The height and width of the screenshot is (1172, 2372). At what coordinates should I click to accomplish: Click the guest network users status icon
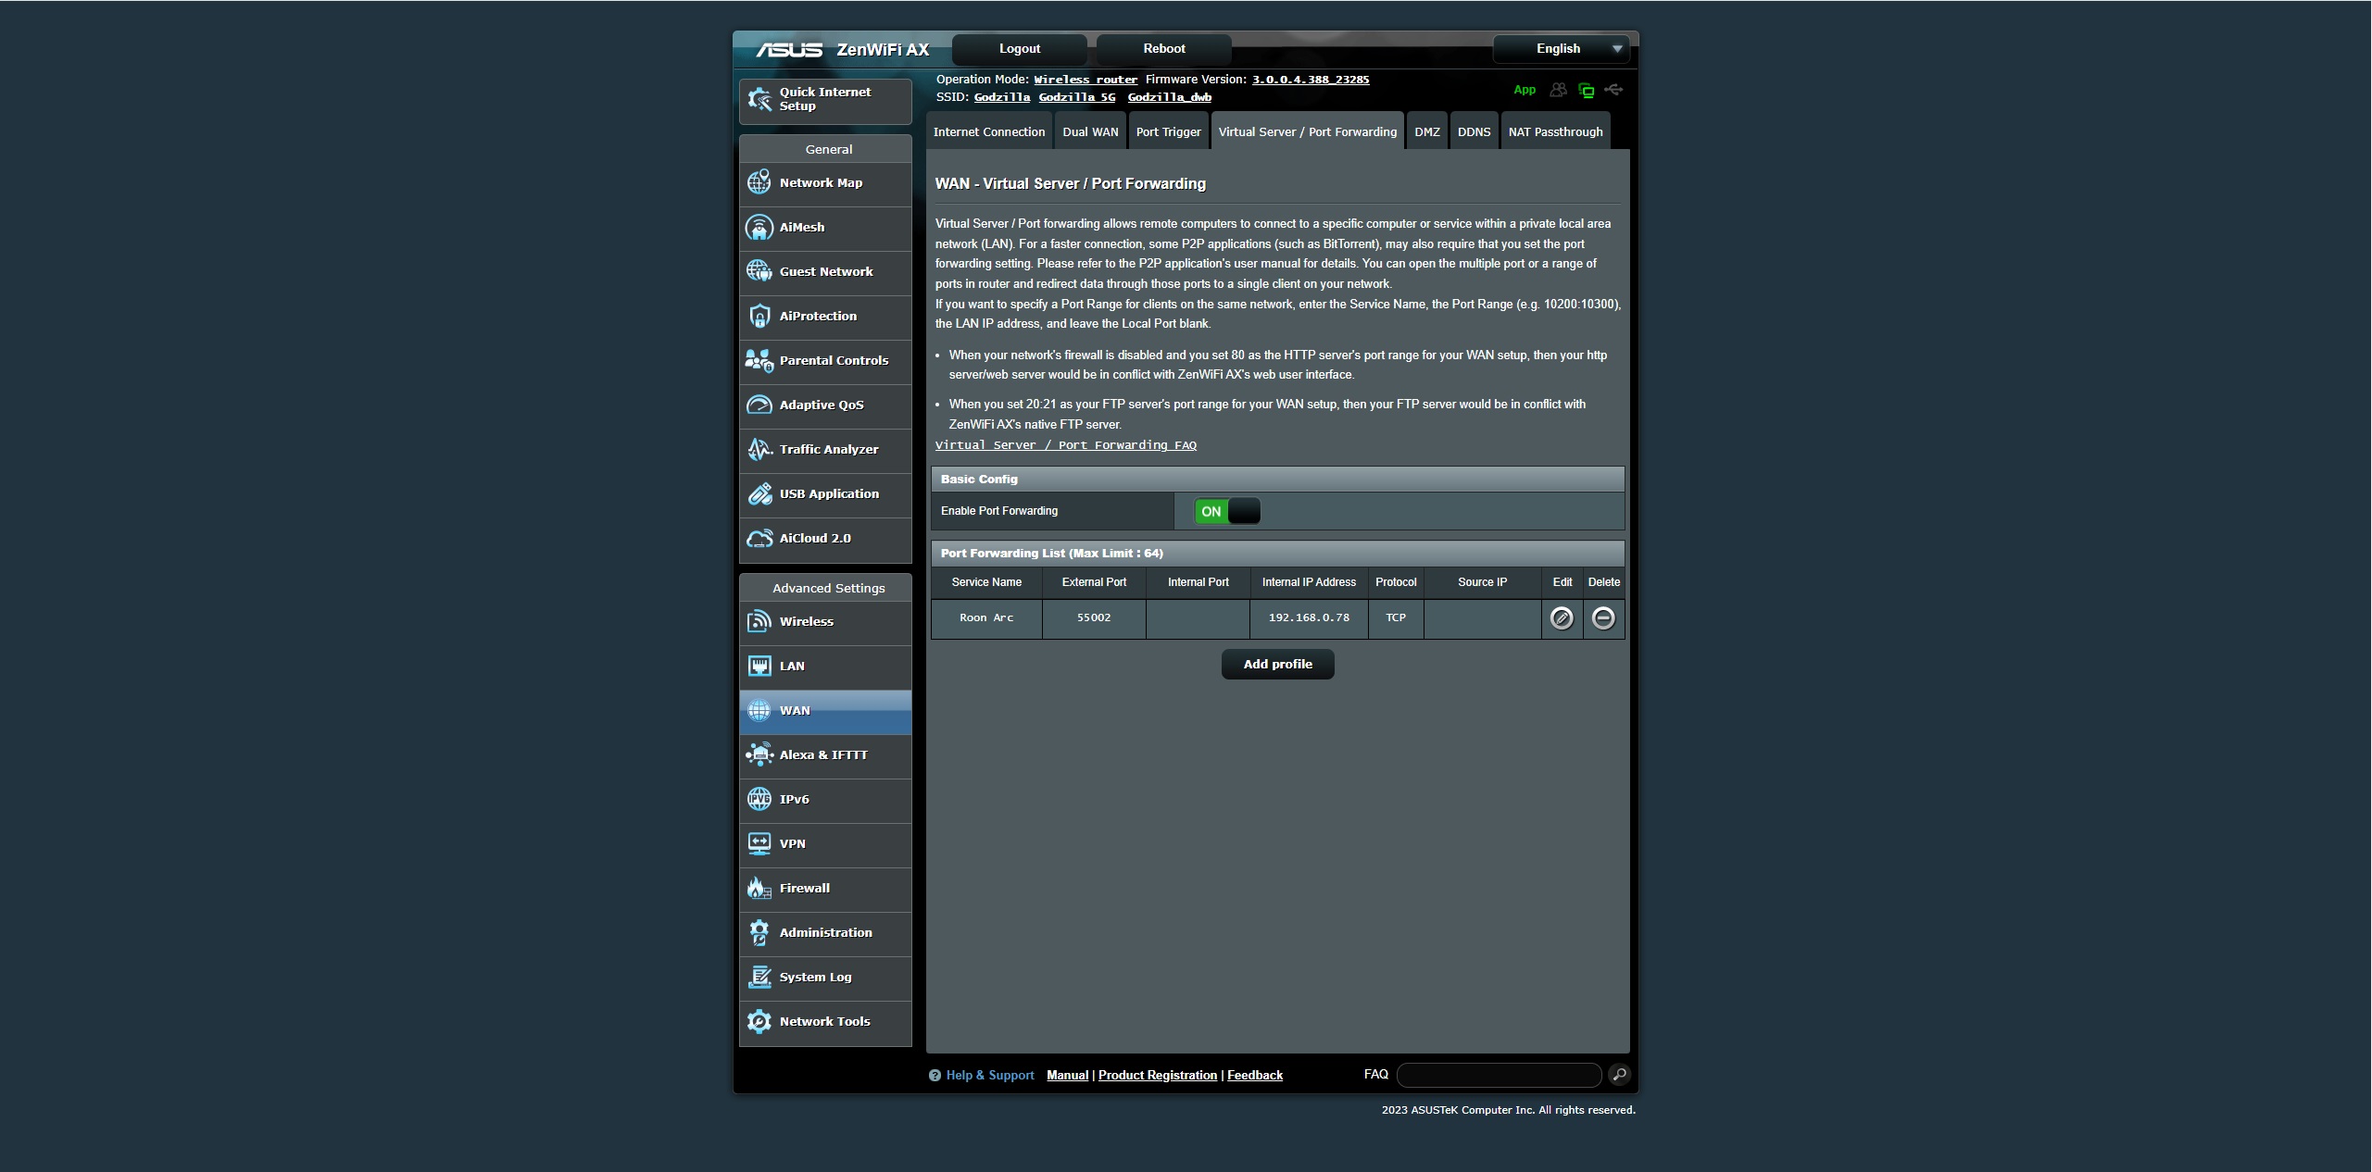[x=1559, y=90]
